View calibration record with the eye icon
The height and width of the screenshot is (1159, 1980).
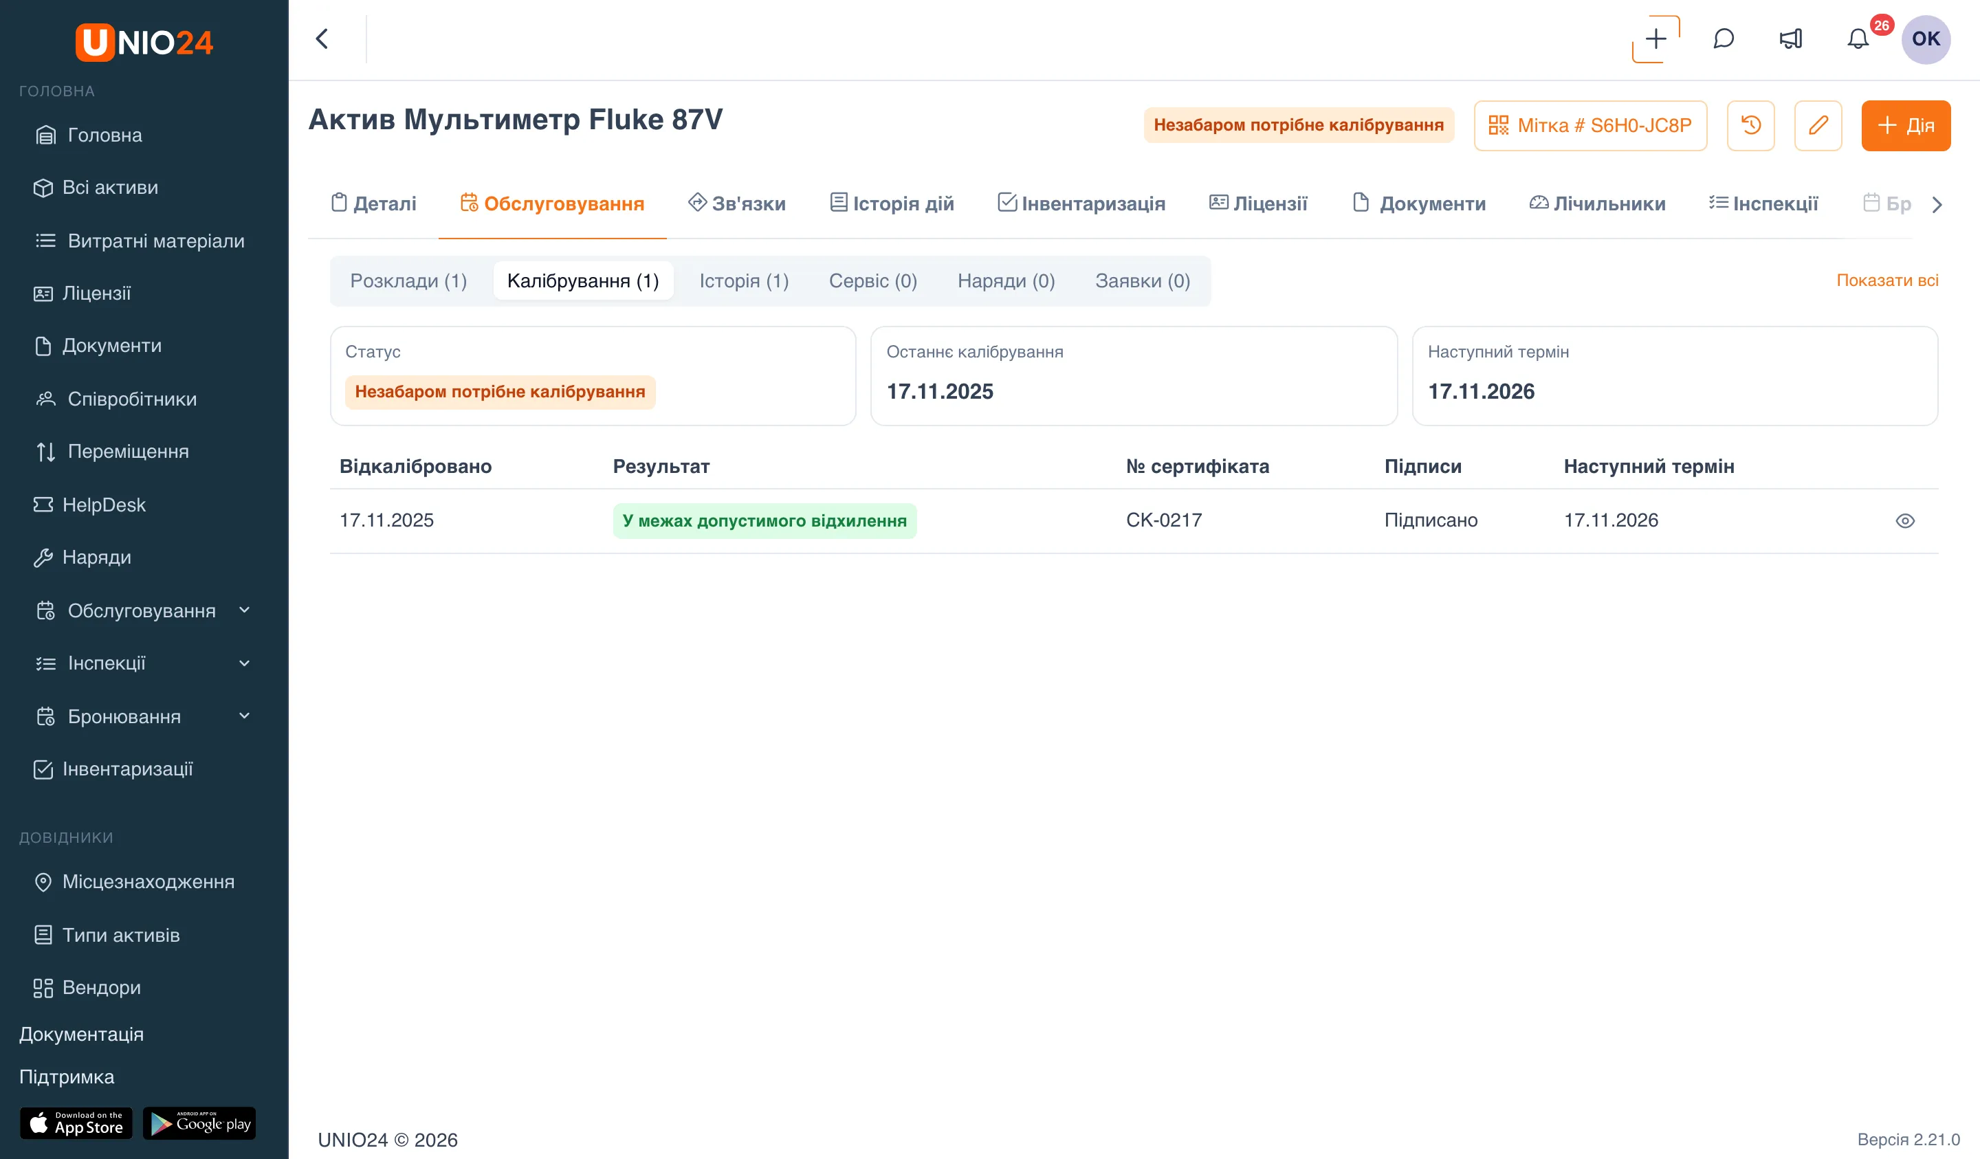coord(1904,521)
